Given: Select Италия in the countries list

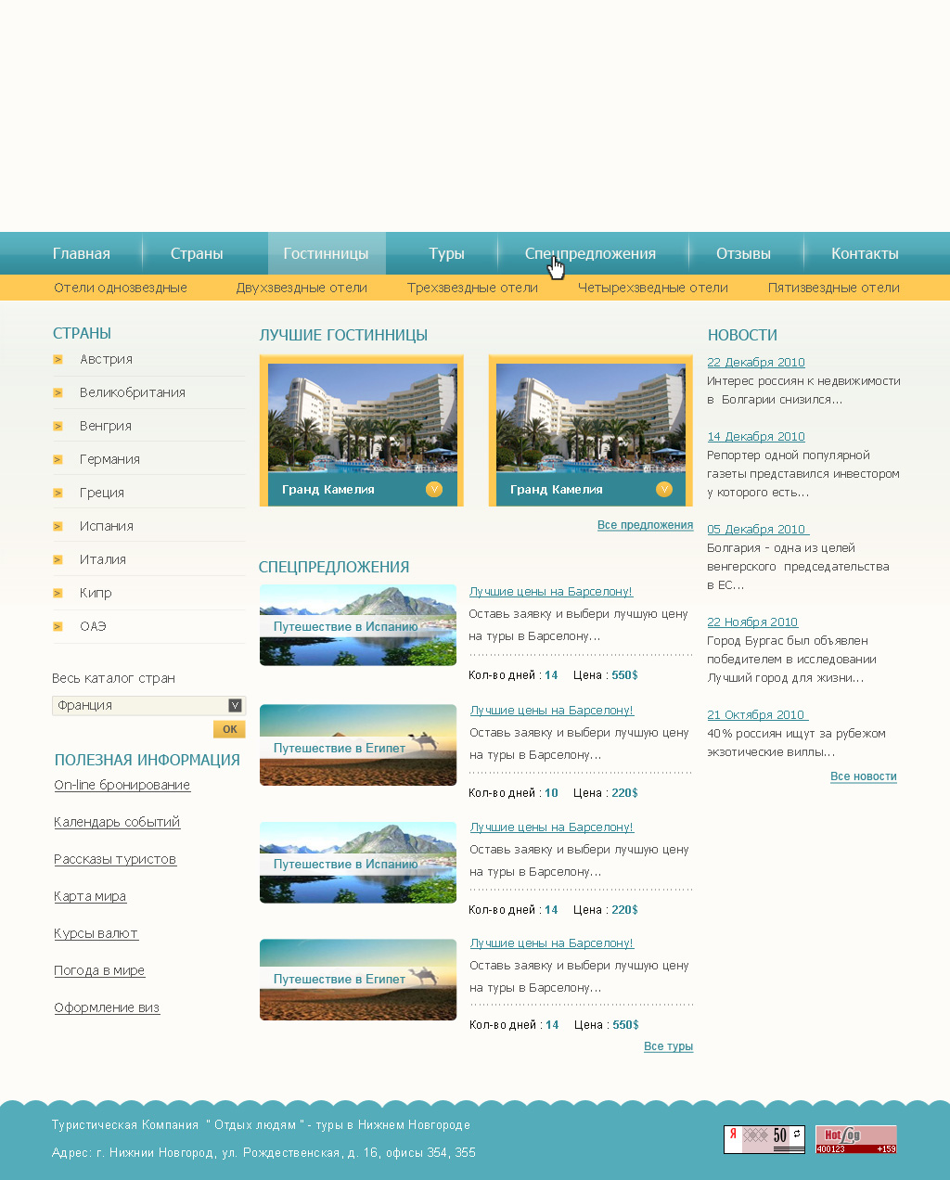Looking at the screenshot, I should tap(103, 560).
